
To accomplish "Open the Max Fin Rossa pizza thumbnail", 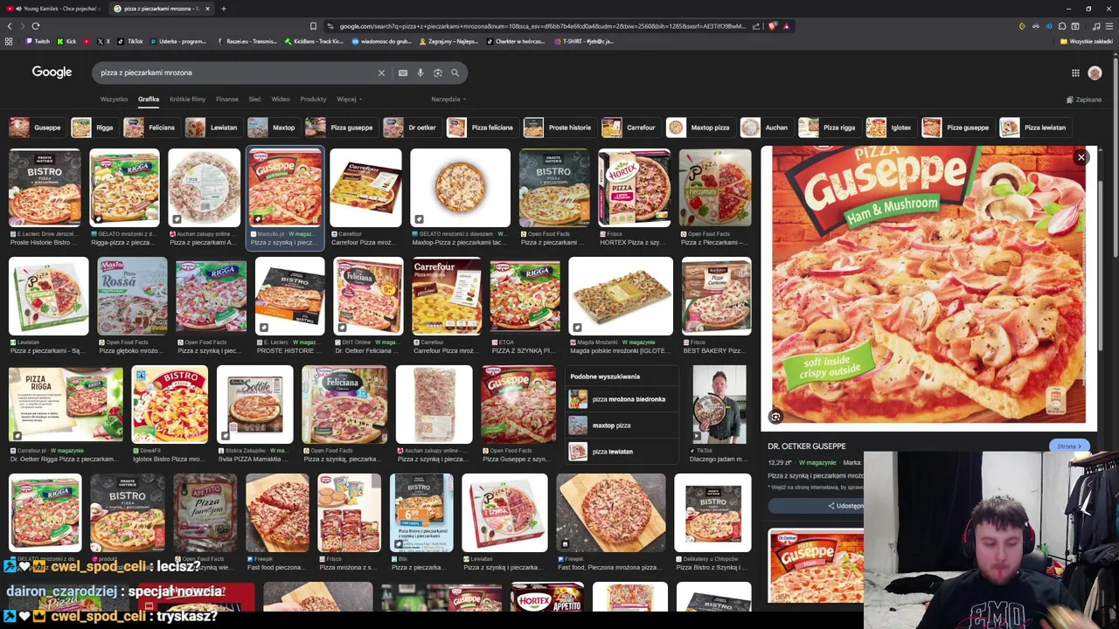I will pyautogui.click(x=132, y=296).
